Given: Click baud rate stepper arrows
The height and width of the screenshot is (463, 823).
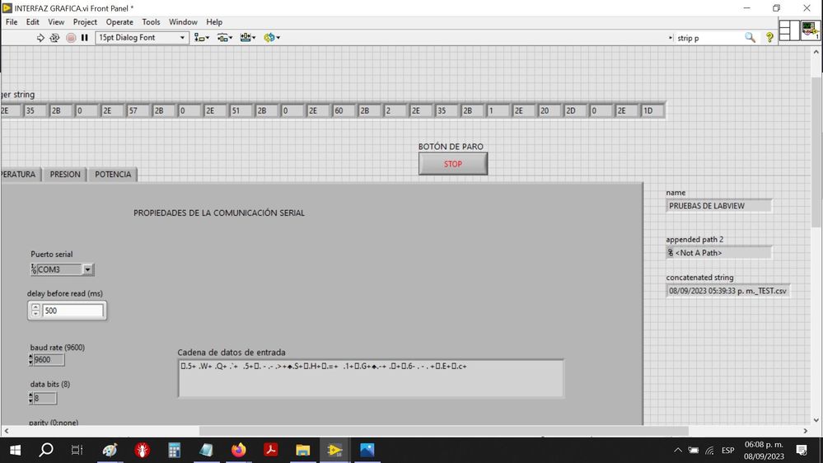Looking at the screenshot, I should tap(30, 359).
